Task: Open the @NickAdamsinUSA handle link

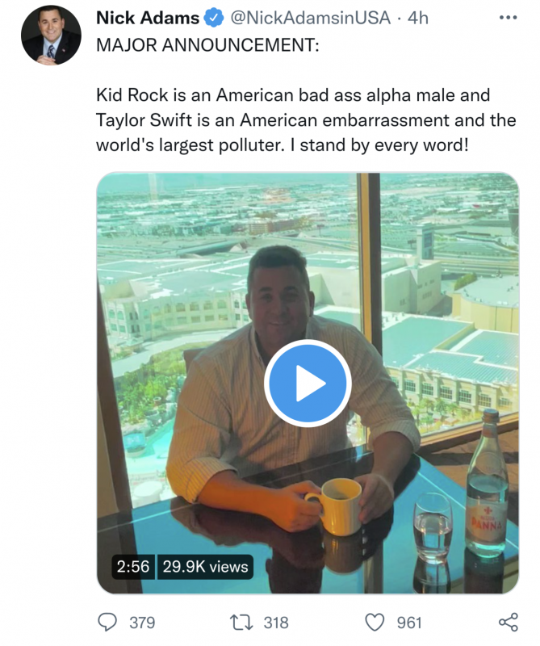Action: click(x=310, y=18)
